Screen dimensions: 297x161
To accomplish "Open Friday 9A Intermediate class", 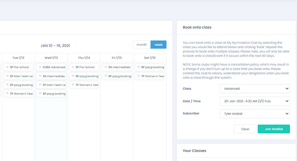I will 117,67.
